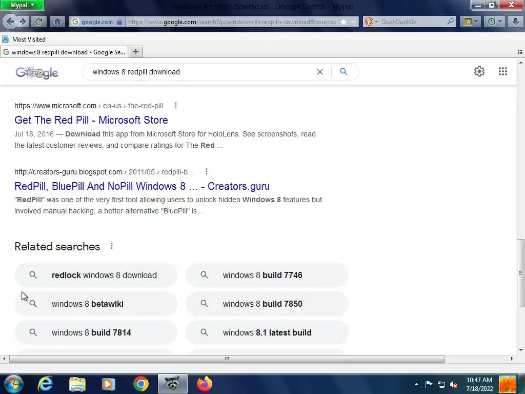Open the Bookmarks menu button
The image size is (525, 394).
click(471, 22)
